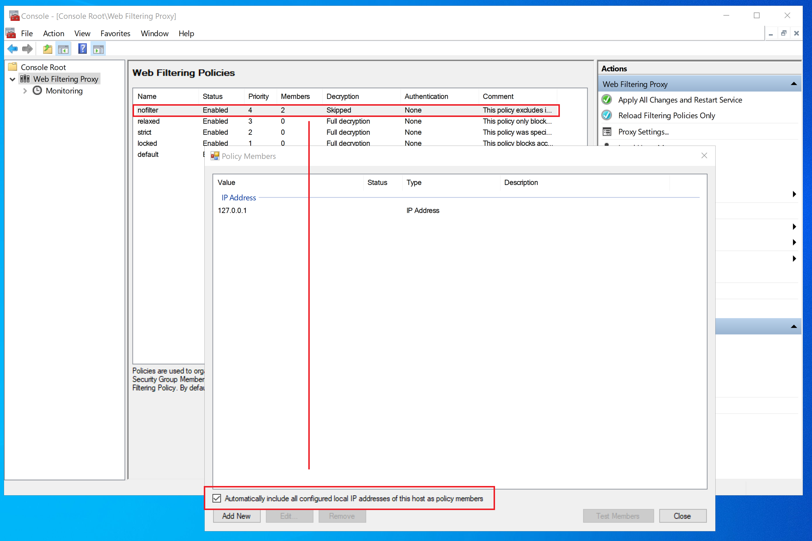The width and height of the screenshot is (812, 541).
Task: Select the relaxed policy row
Action: tap(345, 121)
